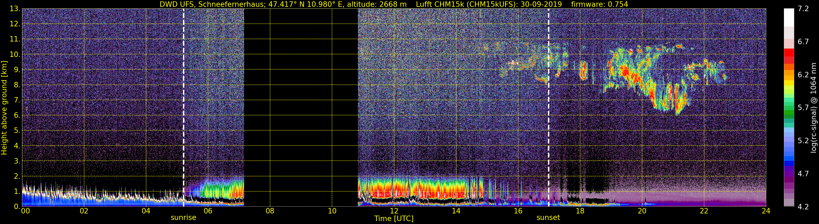Click the time axis tick "16"
819x224 pixels.
coord(518,211)
